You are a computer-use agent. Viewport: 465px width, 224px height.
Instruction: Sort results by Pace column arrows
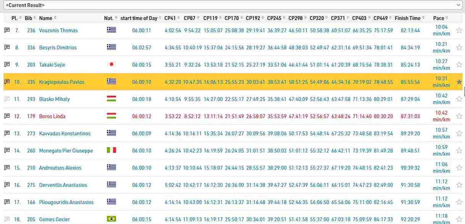[447, 18]
